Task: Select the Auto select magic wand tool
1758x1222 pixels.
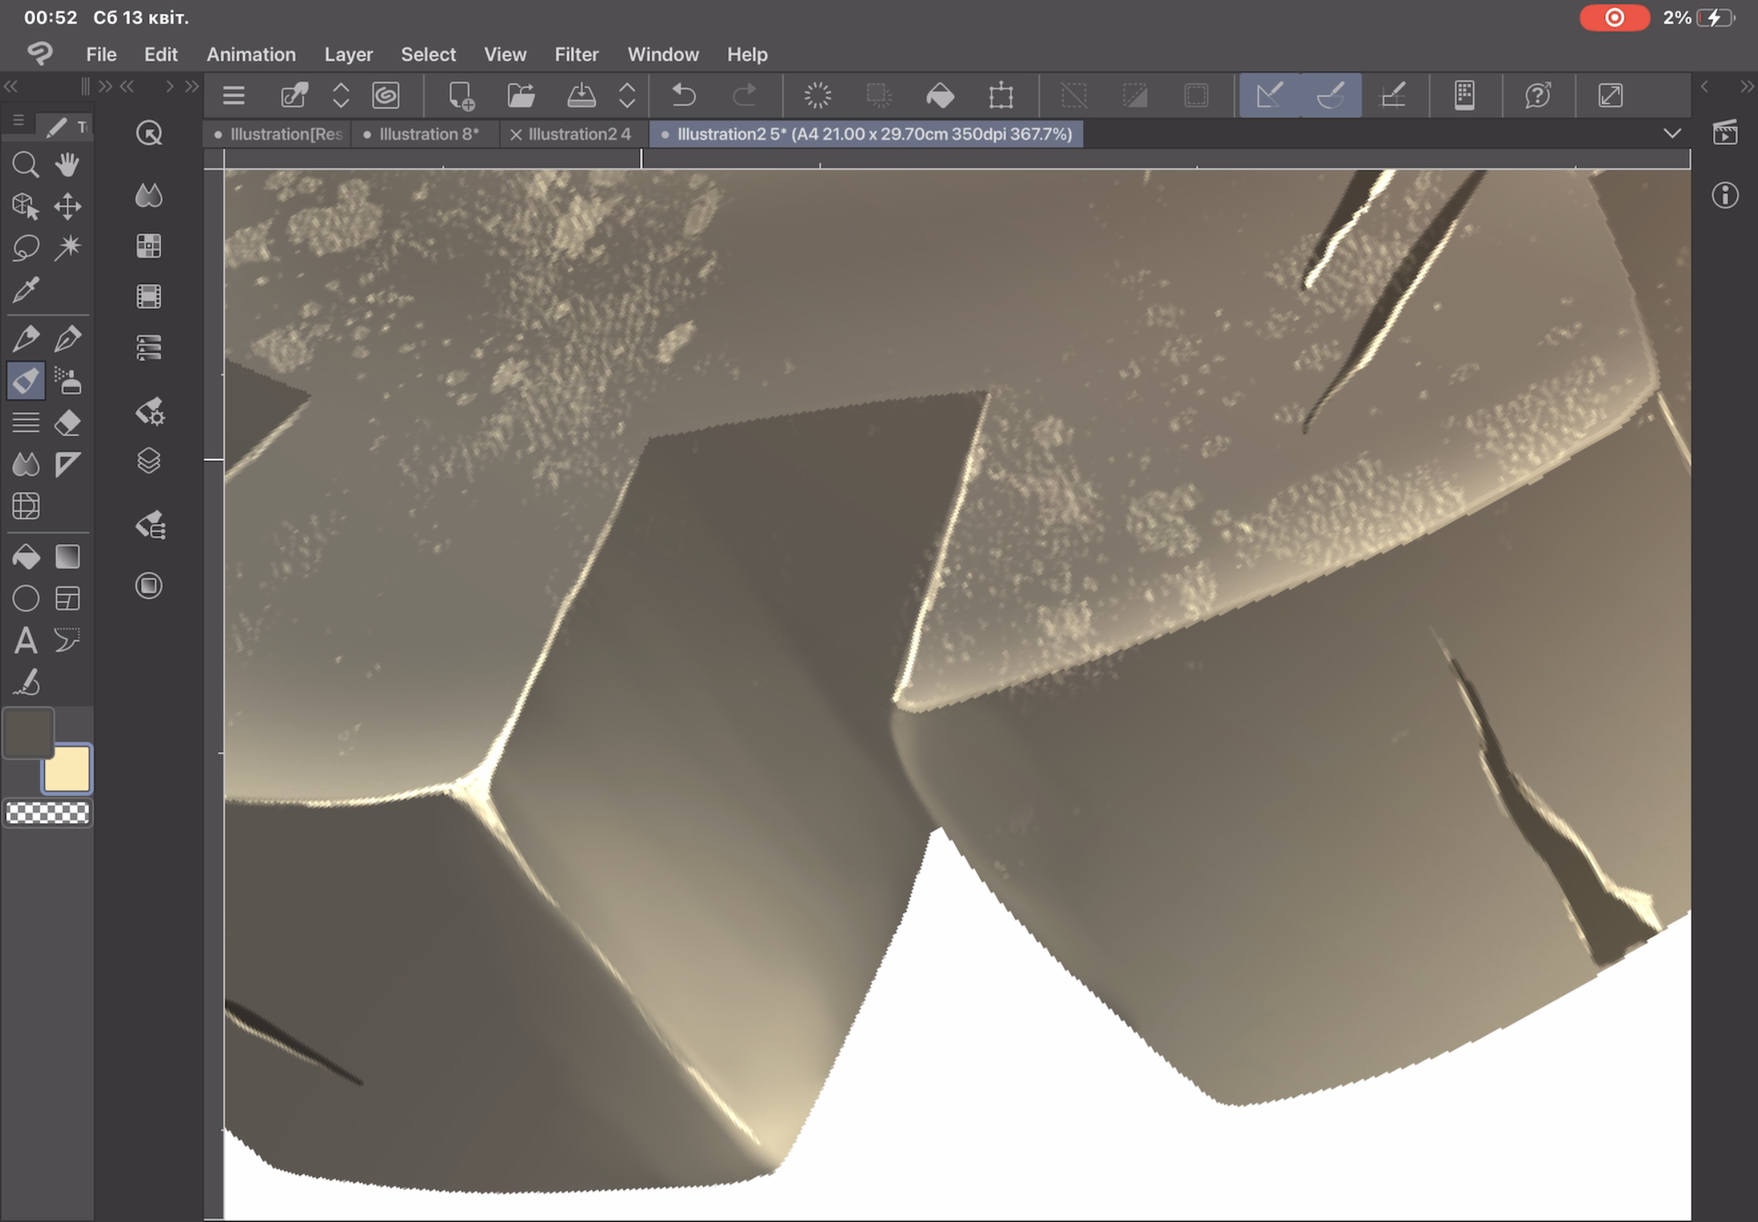Action: [x=67, y=247]
